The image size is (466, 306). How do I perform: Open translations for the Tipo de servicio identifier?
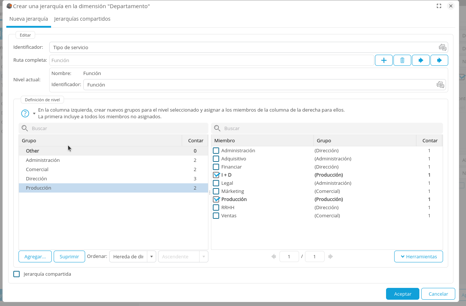[442, 47]
